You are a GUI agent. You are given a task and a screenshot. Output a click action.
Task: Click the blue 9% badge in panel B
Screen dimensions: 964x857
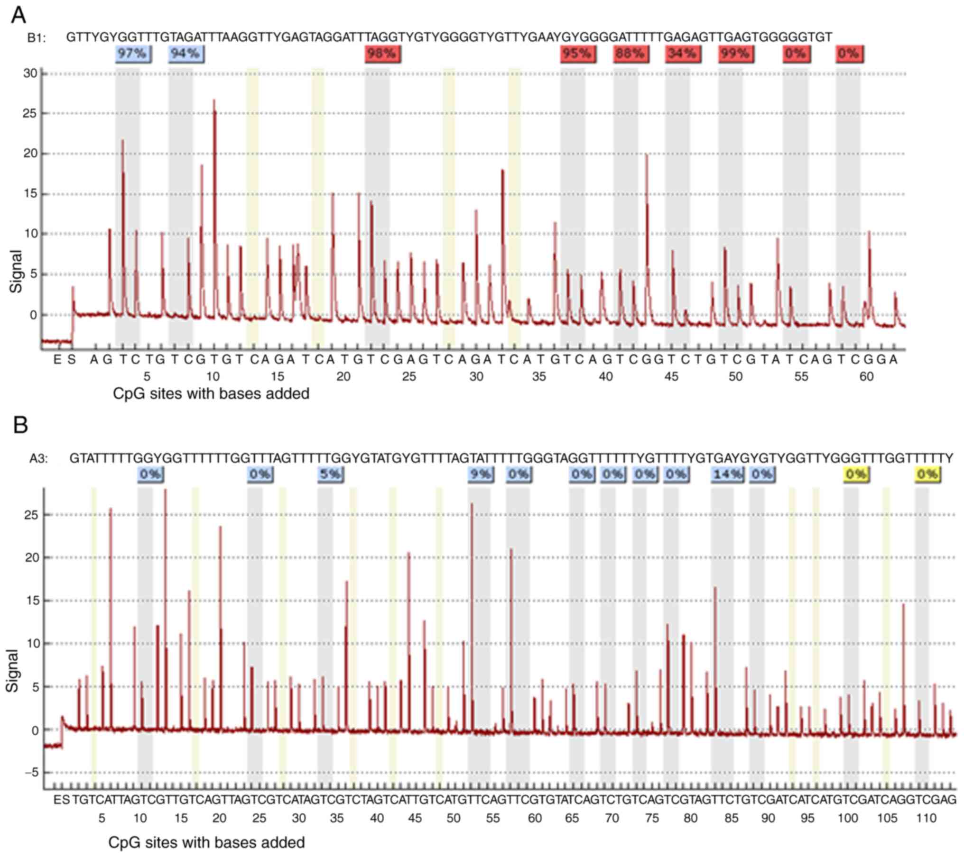point(480,474)
